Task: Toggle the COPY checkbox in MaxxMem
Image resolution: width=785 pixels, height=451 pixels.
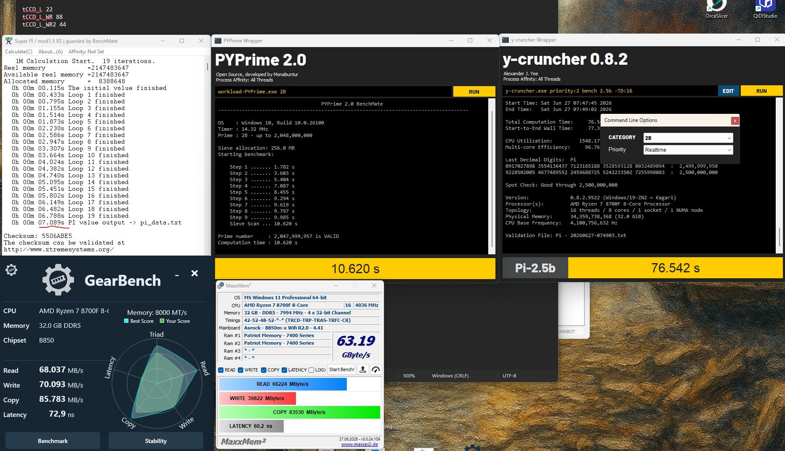Action: click(263, 370)
